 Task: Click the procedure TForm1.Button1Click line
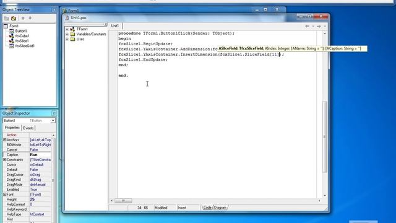tap(176, 33)
